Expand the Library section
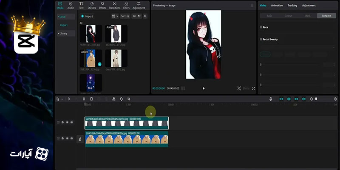This screenshot has height=170, width=340. (x=66, y=34)
